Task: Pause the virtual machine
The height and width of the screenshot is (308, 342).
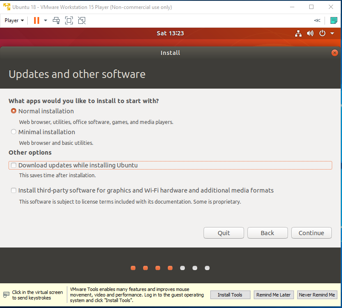Action: click(x=37, y=20)
